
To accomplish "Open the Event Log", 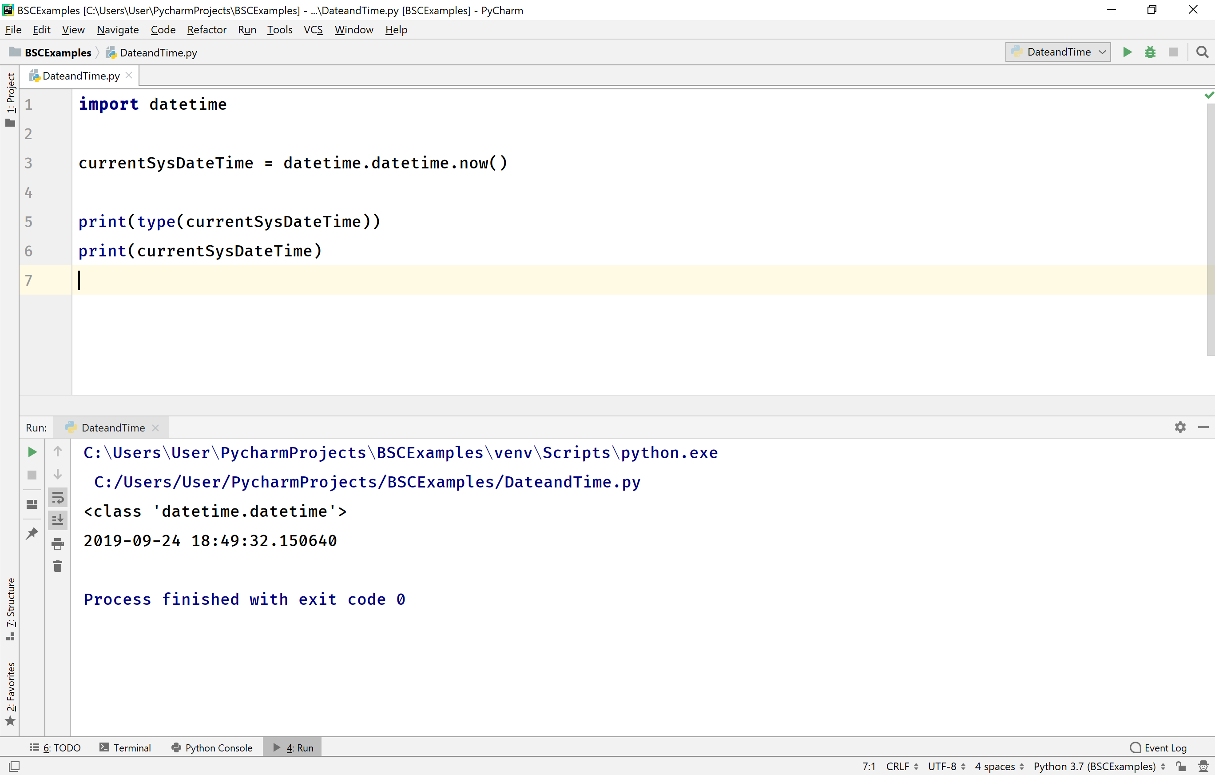I will point(1158,748).
